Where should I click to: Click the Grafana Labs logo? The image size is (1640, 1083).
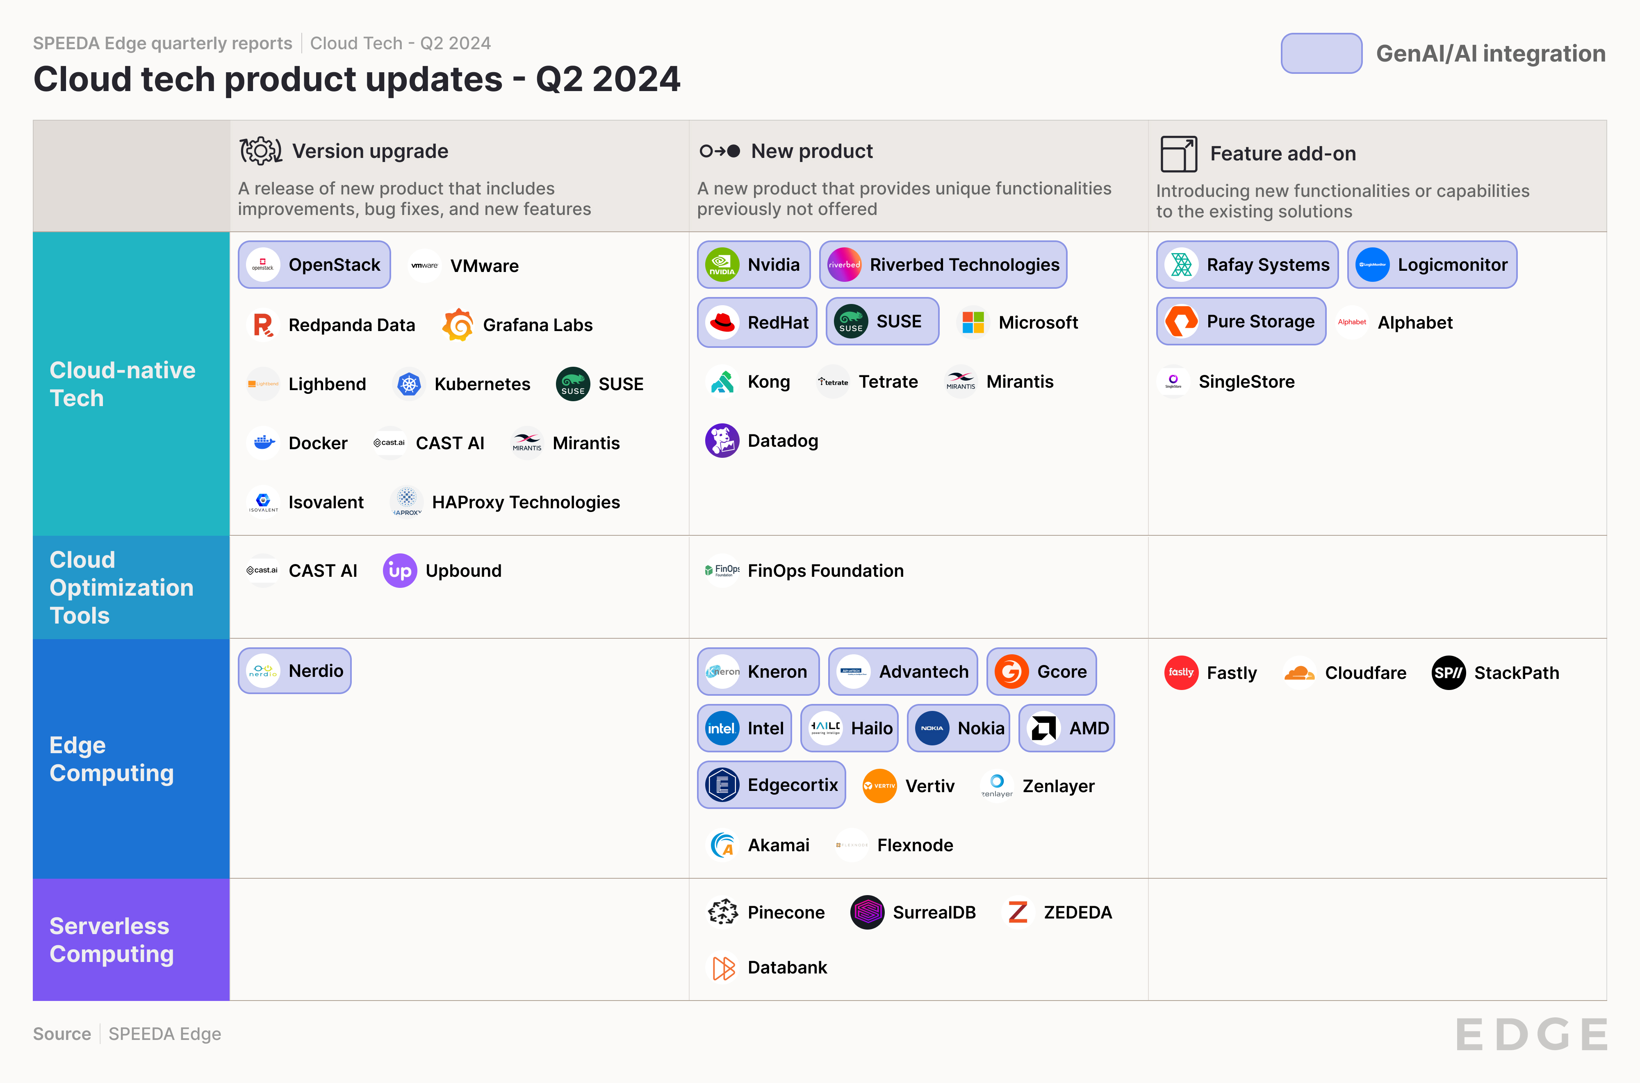(458, 324)
